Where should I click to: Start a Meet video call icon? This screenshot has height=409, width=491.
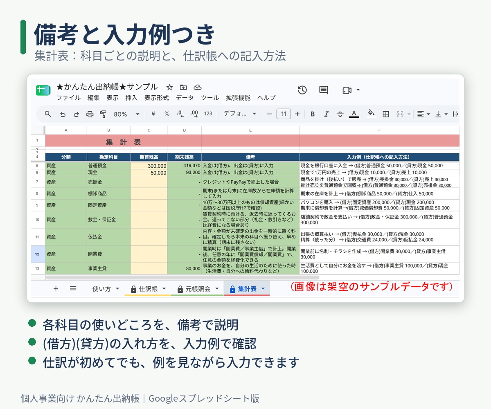pyautogui.click(x=347, y=90)
